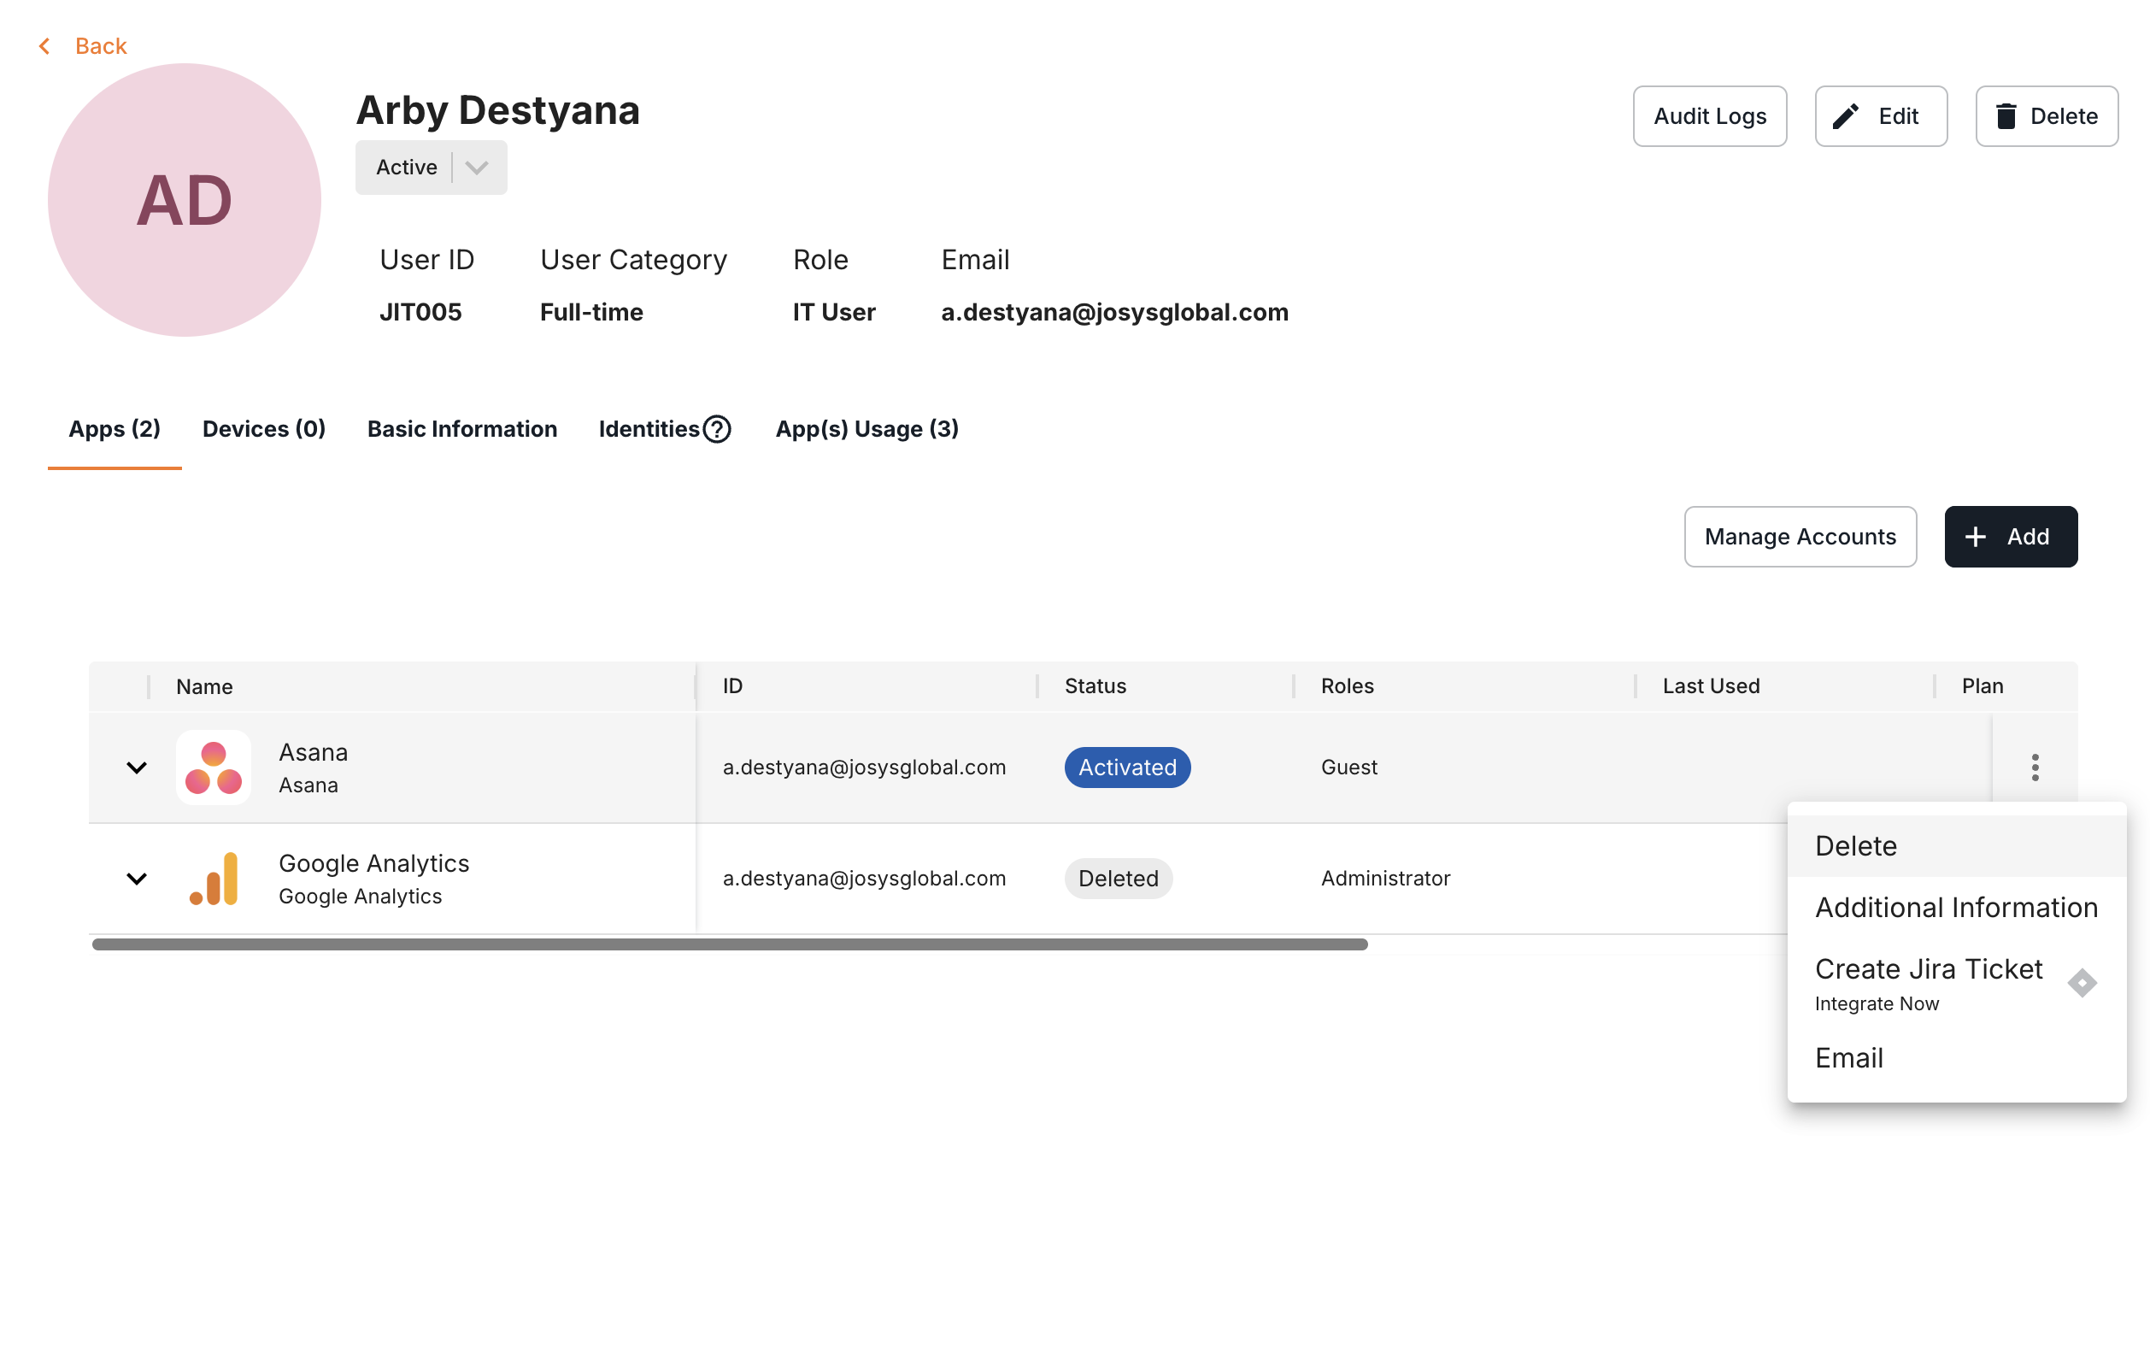Click the AD profile avatar
Viewport: 2150px width, 1347px height.
(x=185, y=199)
